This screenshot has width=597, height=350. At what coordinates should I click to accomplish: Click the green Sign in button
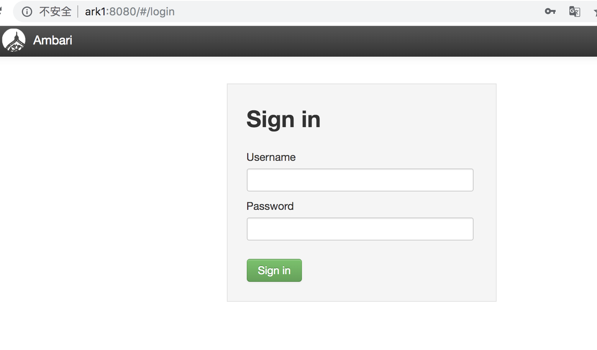pyautogui.click(x=274, y=270)
